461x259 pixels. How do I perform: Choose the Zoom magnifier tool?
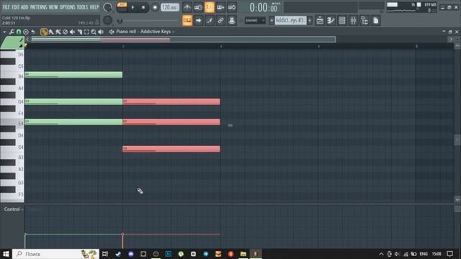tap(94, 32)
